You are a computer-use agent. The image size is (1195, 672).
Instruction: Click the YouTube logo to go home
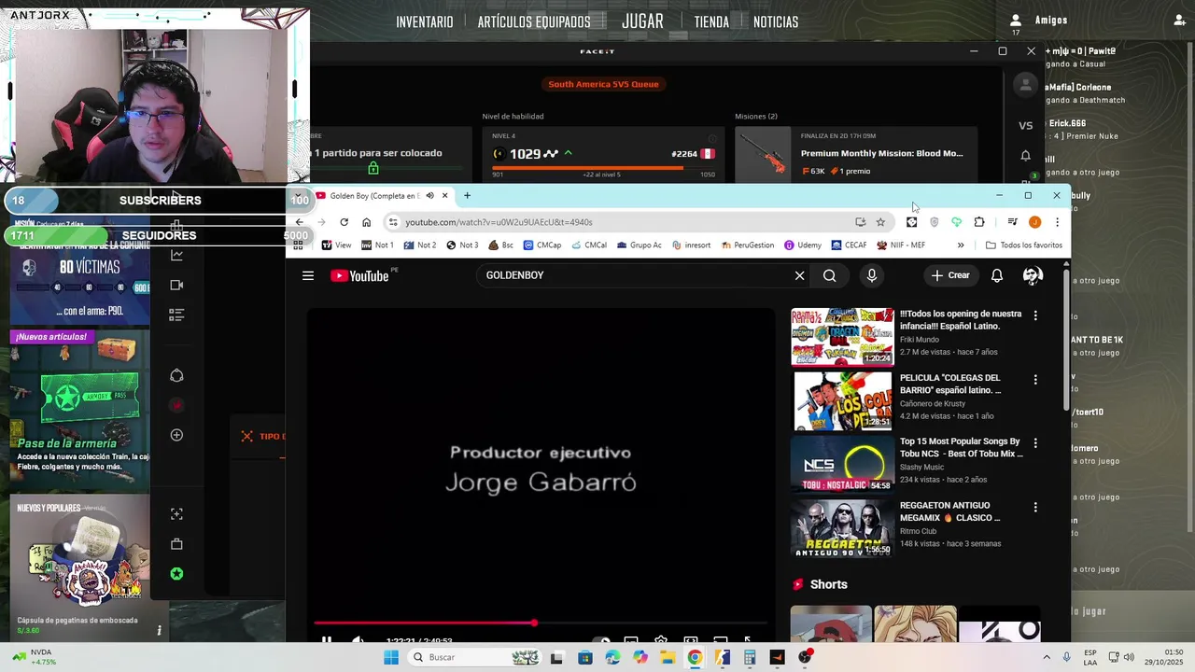359,275
